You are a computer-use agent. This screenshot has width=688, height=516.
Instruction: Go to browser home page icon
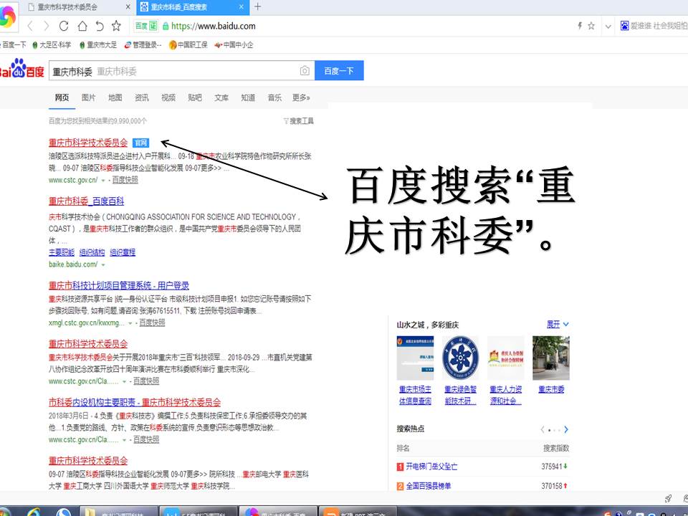click(82, 26)
